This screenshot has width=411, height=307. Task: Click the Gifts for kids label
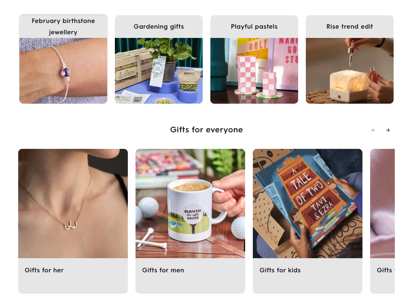(x=280, y=270)
